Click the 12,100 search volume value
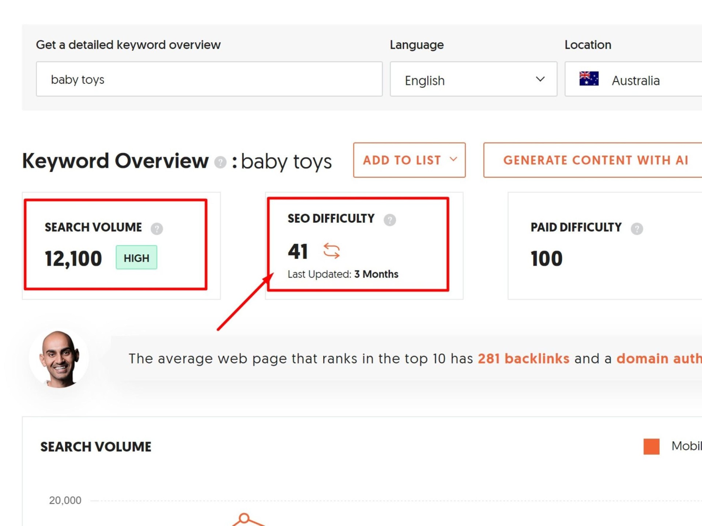 pos(73,259)
